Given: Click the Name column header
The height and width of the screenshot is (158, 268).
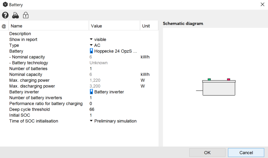Looking at the screenshot, I should (16, 26).
